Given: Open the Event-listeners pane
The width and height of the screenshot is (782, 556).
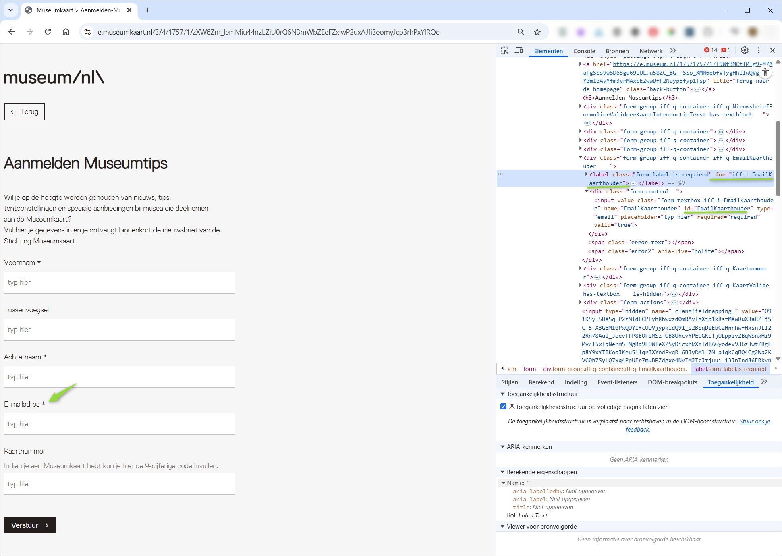Looking at the screenshot, I should 617,382.
